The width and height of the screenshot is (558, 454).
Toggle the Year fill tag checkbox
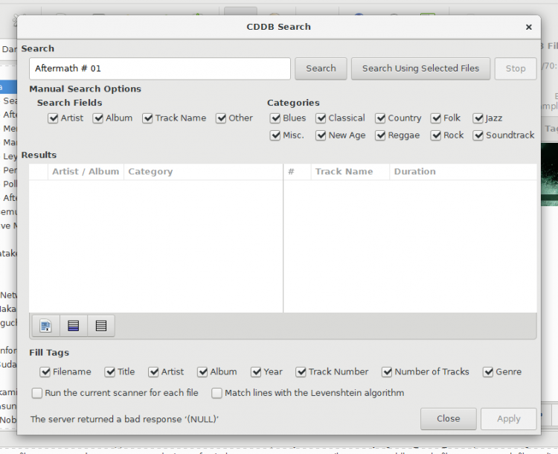click(256, 372)
